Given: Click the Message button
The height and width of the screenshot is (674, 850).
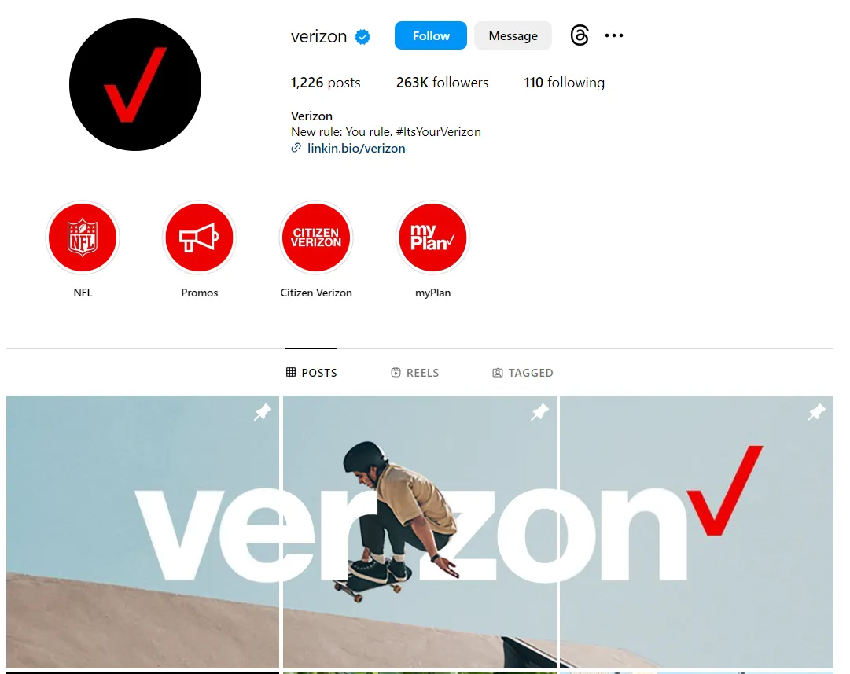Looking at the screenshot, I should [x=513, y=36].
